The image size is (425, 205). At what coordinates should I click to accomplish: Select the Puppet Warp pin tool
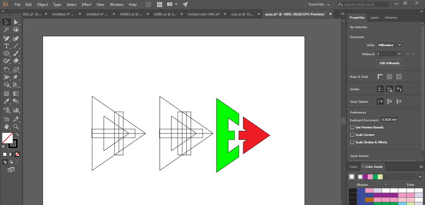coord(16,77)
